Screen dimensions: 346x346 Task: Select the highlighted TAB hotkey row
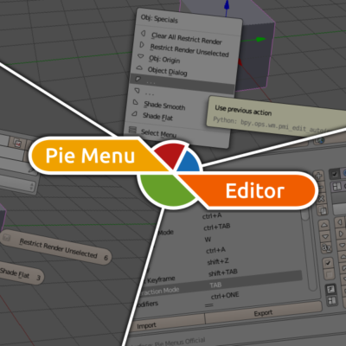coord(221,284)
